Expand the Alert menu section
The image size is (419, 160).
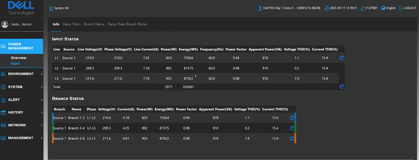22,100
